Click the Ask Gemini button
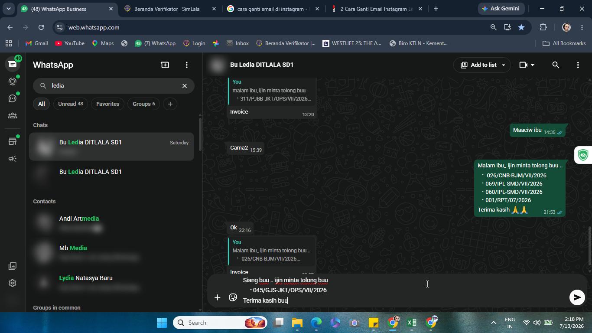Screen dimensions: 592x333 (501, 9)
